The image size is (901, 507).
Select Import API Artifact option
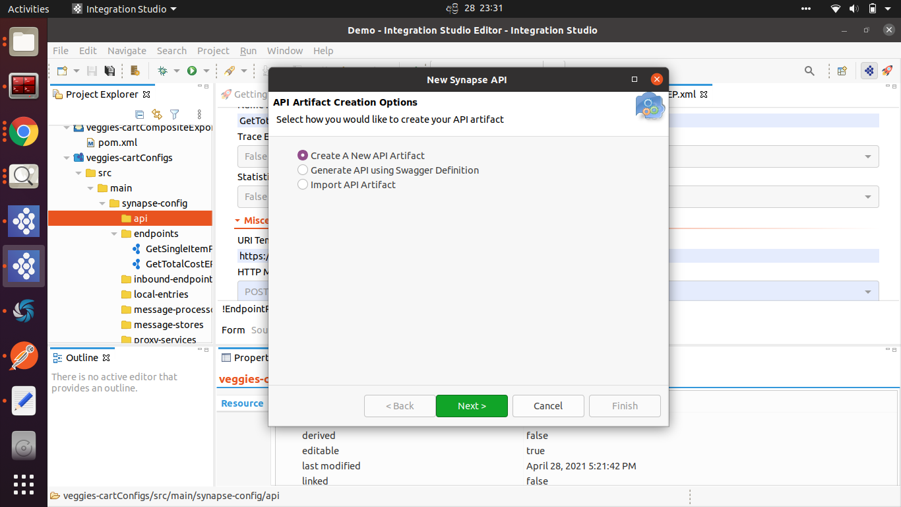click(346, 185)
